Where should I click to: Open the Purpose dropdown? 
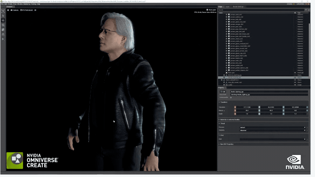273,127
